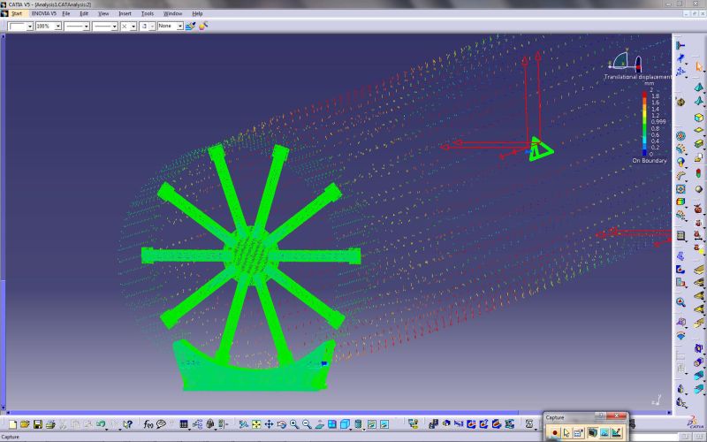Open the Insert menu
This screenshot has height=442, width=707.
(125, 14)
